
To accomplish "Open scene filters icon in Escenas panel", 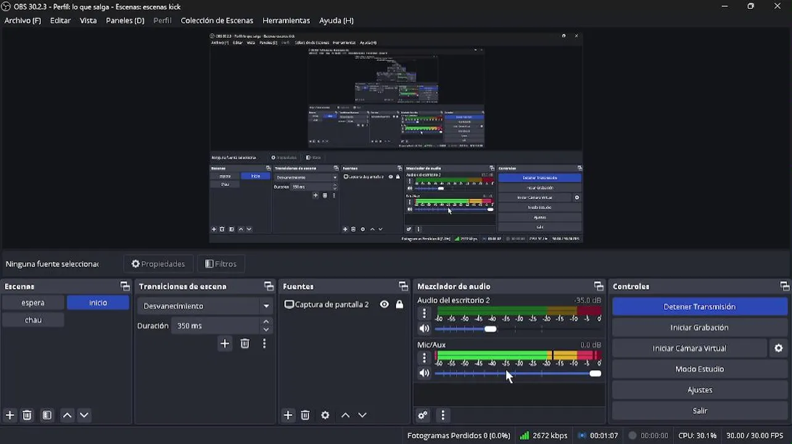I will point(47,415).
